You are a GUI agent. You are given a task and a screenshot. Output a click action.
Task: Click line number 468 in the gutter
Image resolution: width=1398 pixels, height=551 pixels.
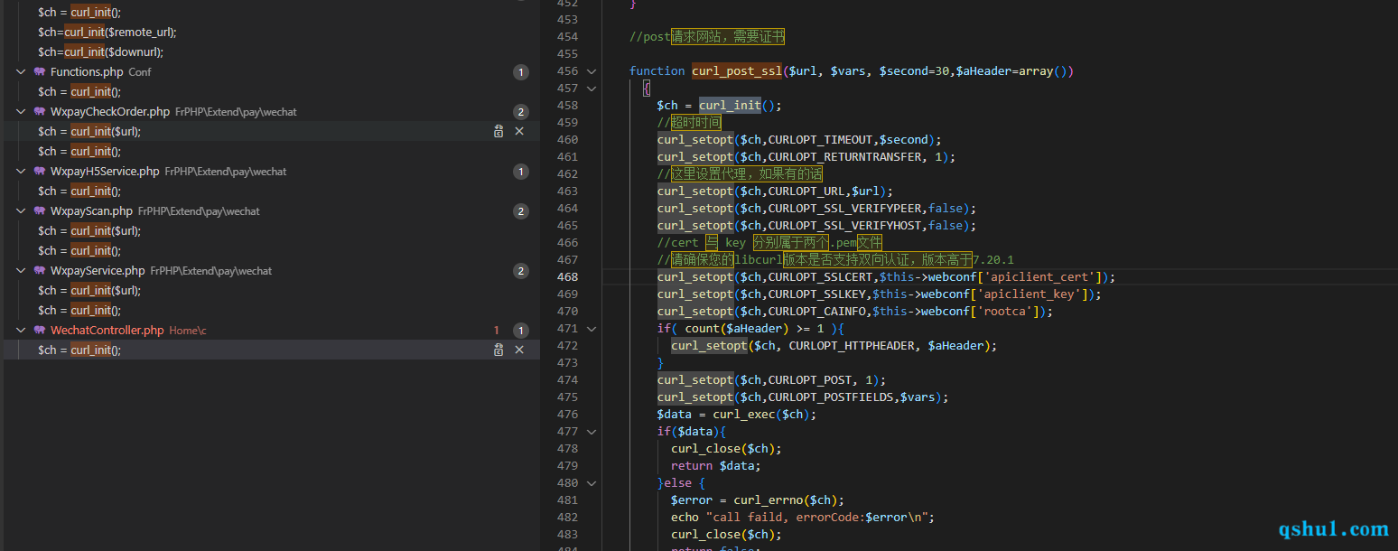[x=567, y=276]
